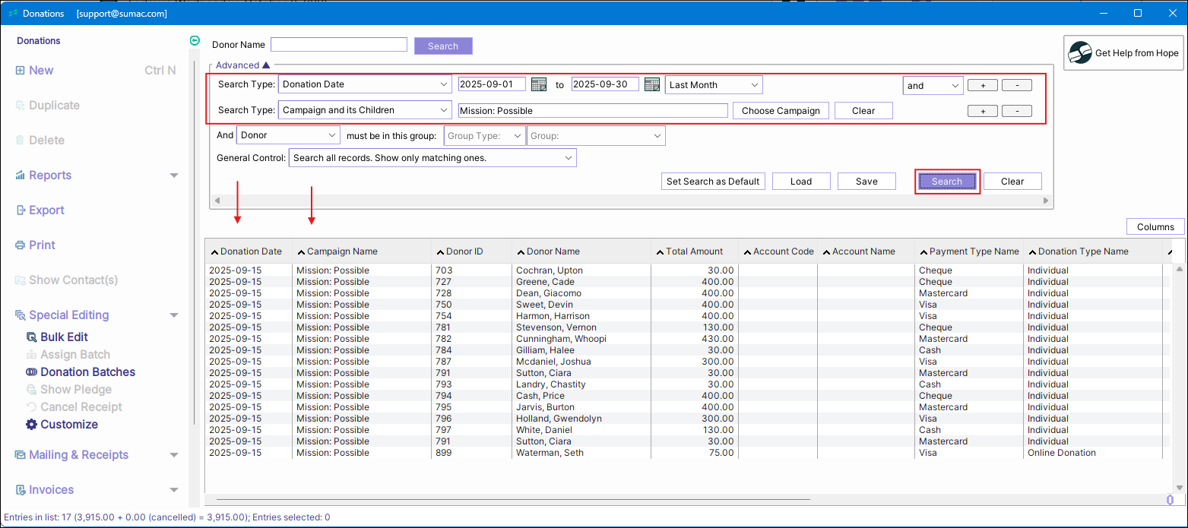
Task: Open the Last Month date range dropdown
Action: click(713, 85)
